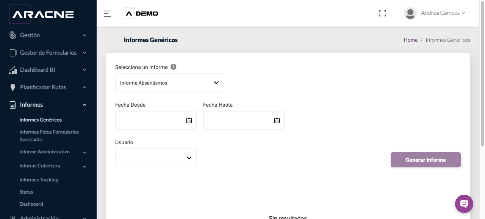The width and height of the screenshot is (485, 219).
Task: Open Andrea Campos user menu
Action: 443,13
